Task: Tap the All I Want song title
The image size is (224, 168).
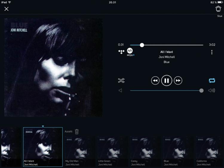Action: click(167, 52)
